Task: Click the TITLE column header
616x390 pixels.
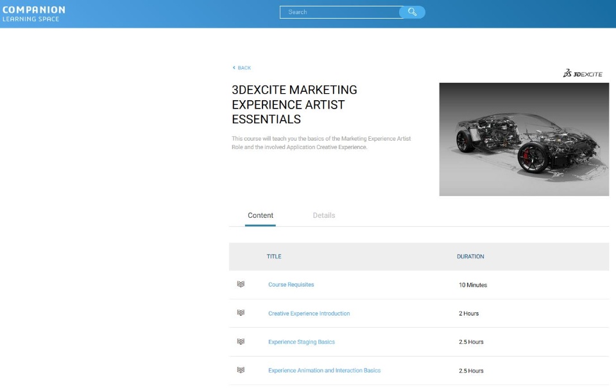Action: (274, 256)
